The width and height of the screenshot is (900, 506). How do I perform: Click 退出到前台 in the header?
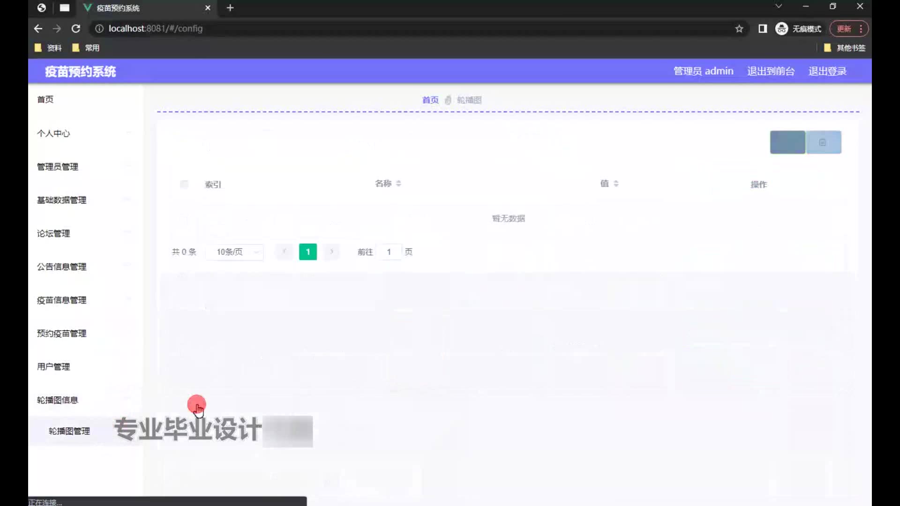click(x=771, y=71)
